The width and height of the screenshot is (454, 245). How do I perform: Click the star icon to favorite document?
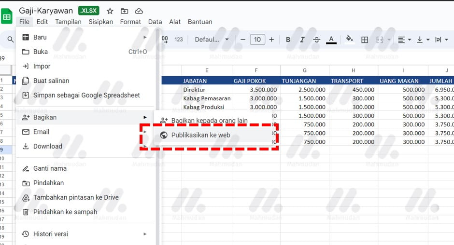tap(110, 11)
